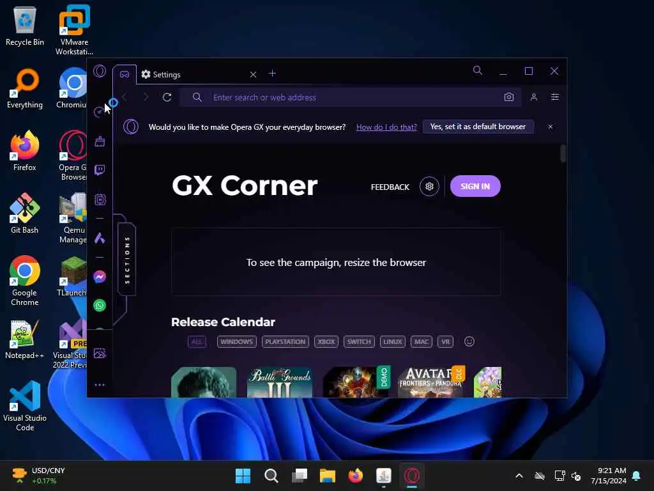
Task: Select the Firefox desktop shortcut
Action: 25,151
